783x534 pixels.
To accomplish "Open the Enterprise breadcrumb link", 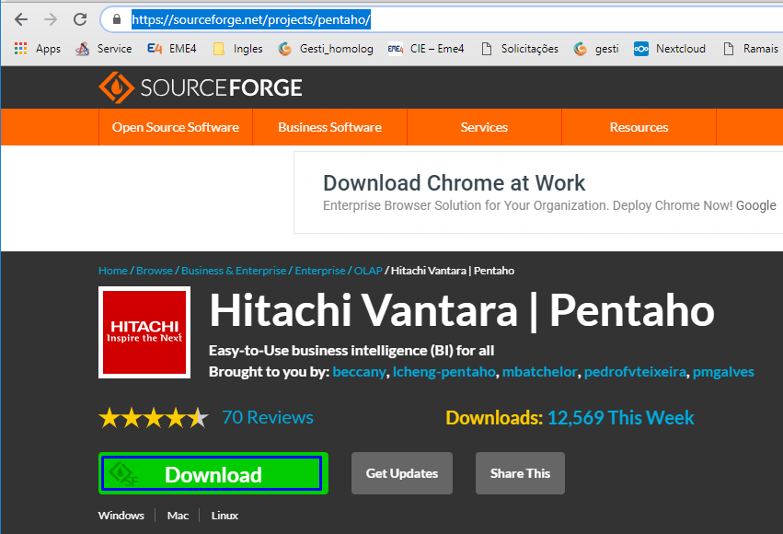I will coord(320,271).
